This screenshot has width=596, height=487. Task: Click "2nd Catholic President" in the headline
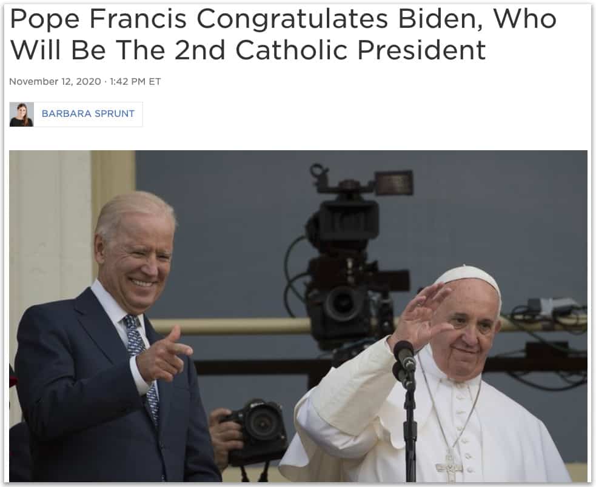[x=330, y=50]
